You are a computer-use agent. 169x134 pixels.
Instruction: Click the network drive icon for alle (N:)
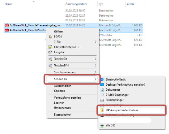(102, 126)
